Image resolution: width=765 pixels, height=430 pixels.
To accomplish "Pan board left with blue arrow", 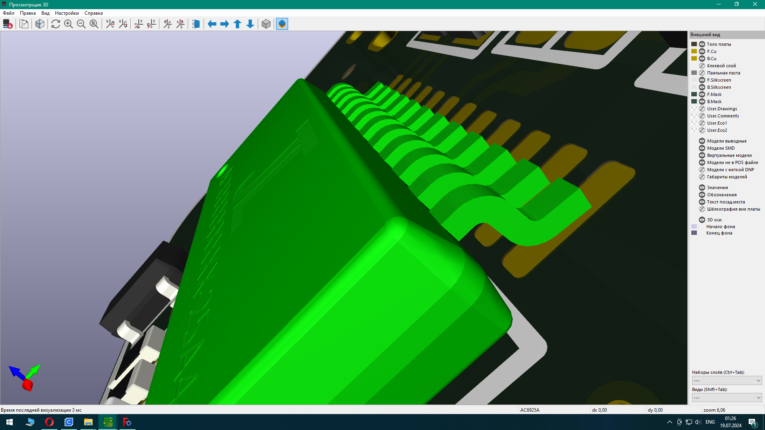I will pos(212,24).
